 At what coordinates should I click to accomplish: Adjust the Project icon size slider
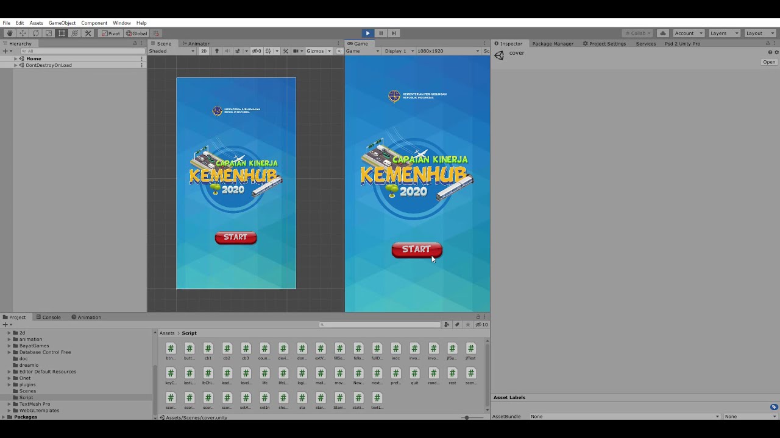pos(467,417)
